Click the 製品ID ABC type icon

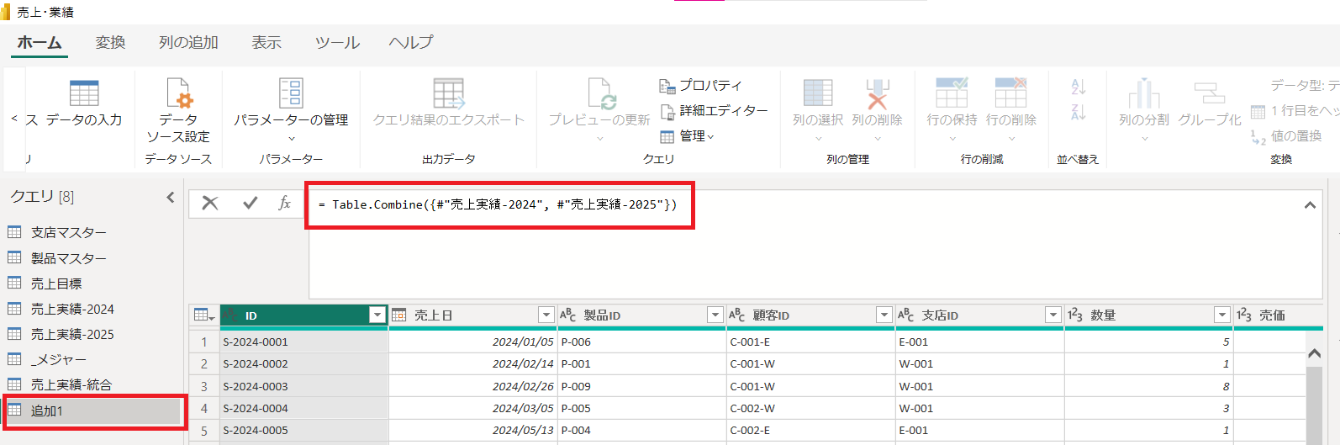pyautogui.click(x=568, y=315)
